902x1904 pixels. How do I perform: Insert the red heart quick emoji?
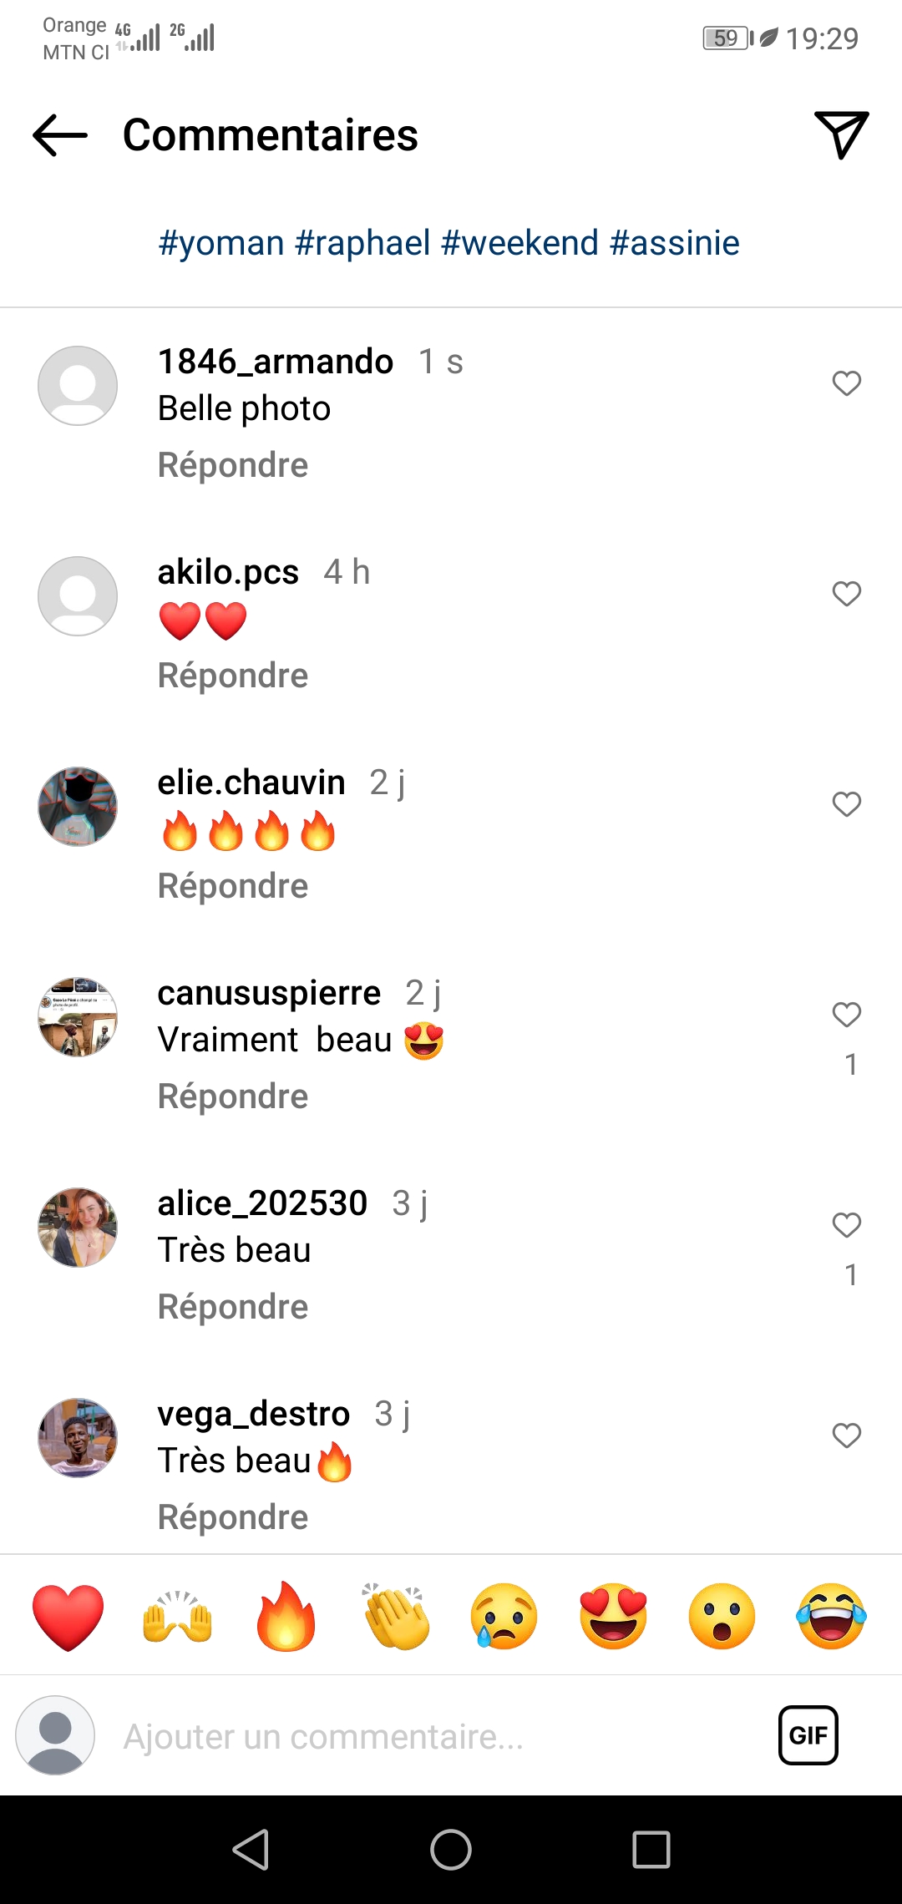click(68, 1617)
